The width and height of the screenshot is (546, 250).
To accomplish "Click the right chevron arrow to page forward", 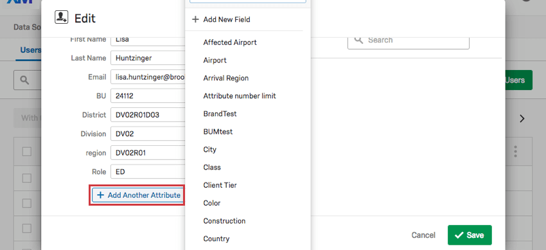I will [522, 119].
